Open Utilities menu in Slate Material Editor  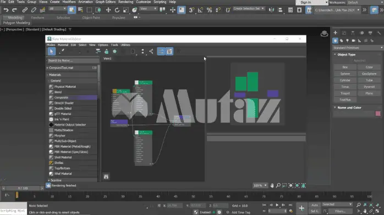[125, 45]
